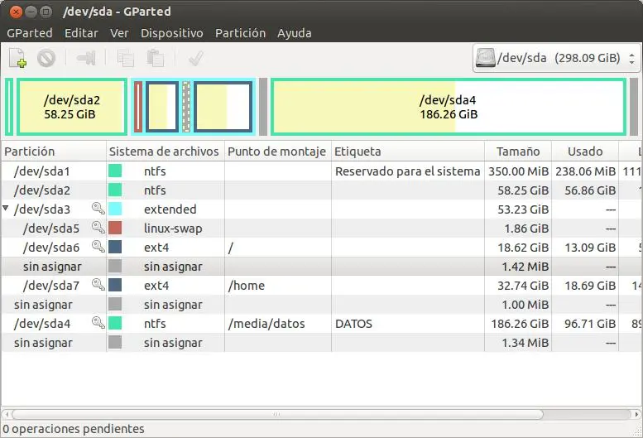
Task: Open the Dispositivo menu
Action: [x=172, y=33]
